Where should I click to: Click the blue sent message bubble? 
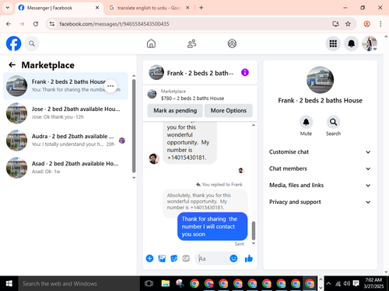tap(212, 227)
